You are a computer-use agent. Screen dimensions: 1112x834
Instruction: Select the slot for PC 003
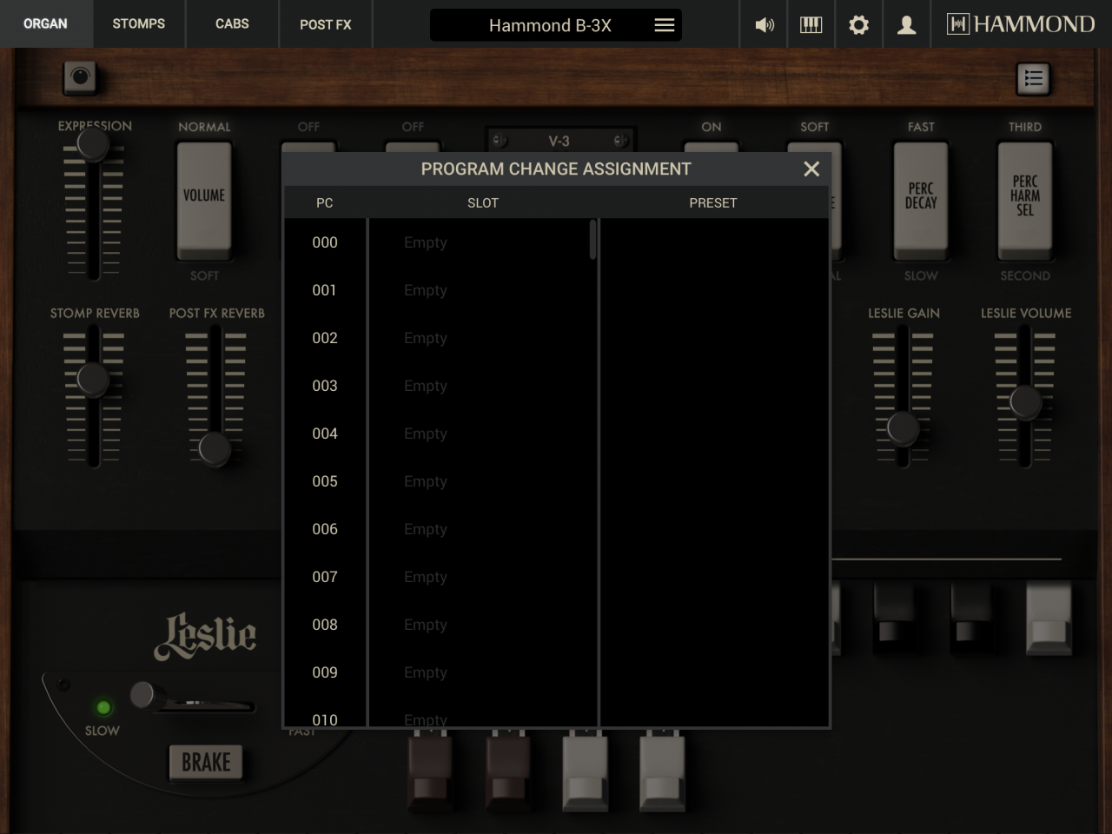tap(483, 386)
